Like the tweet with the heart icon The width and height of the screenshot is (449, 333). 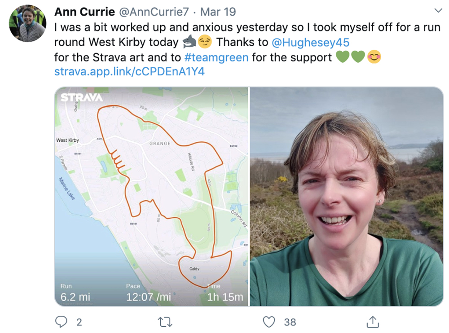269,321
